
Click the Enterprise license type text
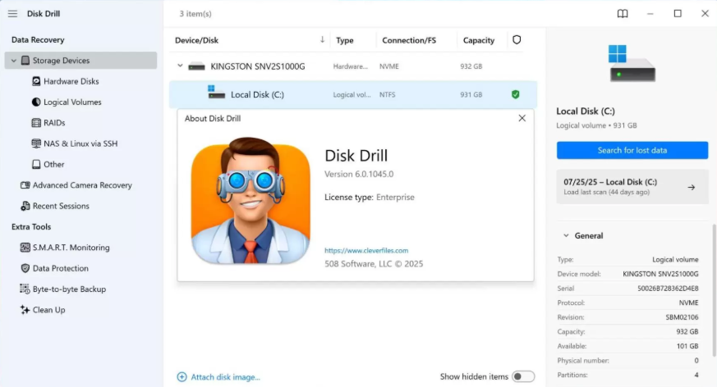[x=395, y=197]
